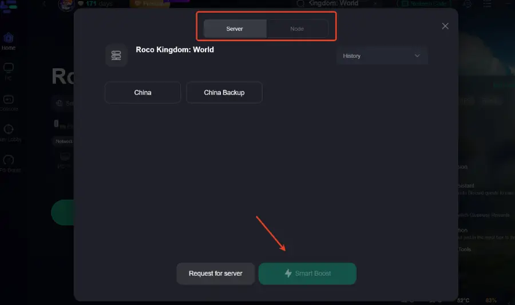
Task: Click the Smart Boost button
Action: pos(307,274)
